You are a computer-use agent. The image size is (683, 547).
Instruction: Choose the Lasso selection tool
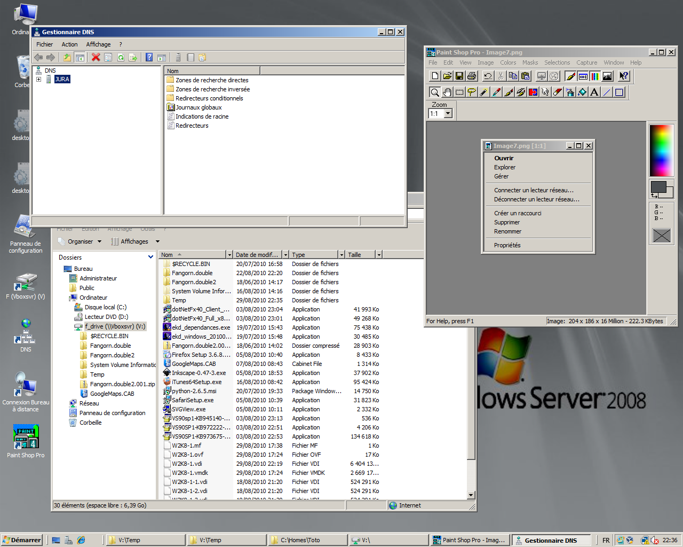[472, 92]
